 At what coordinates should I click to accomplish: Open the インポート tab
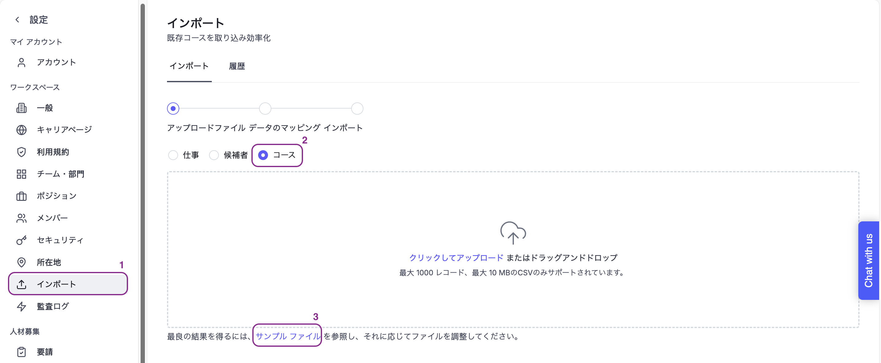tap(189, 66)
